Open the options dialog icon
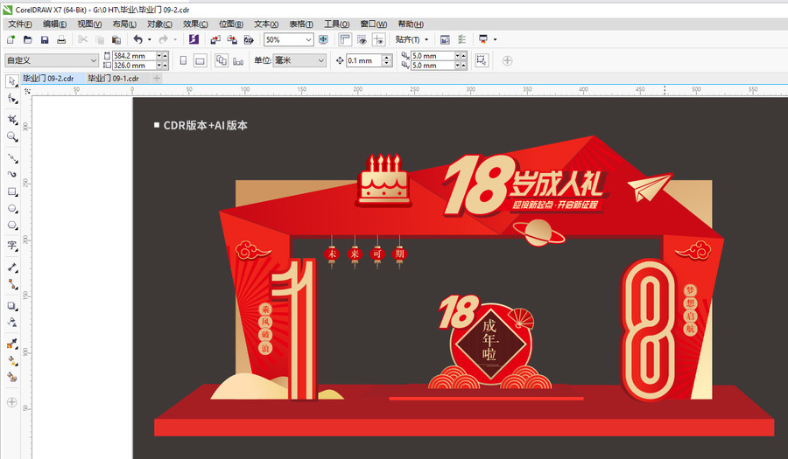This screenshot has width=788, height=459. (461, 39)
